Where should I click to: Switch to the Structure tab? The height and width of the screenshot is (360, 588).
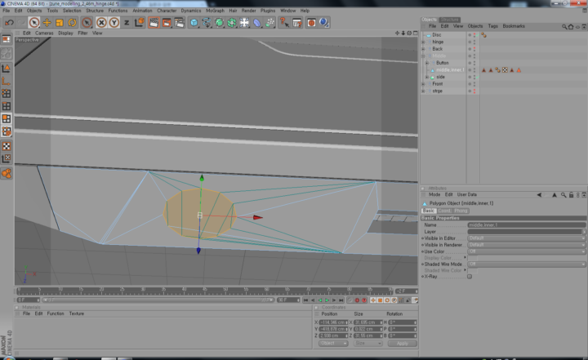coord(450,20)
